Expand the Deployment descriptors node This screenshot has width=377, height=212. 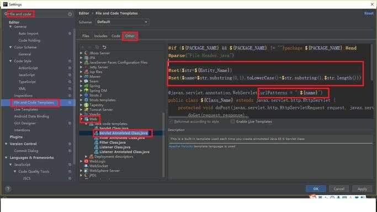pos(86,156)
